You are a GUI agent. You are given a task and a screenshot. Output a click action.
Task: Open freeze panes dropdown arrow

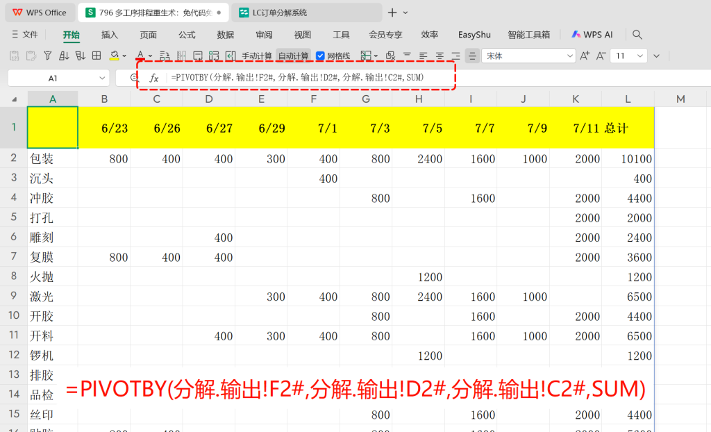click(376, 56)
